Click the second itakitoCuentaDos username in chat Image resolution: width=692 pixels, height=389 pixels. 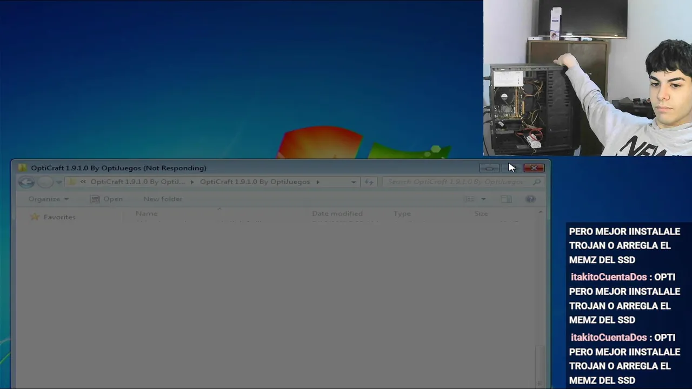coord(609,338)
